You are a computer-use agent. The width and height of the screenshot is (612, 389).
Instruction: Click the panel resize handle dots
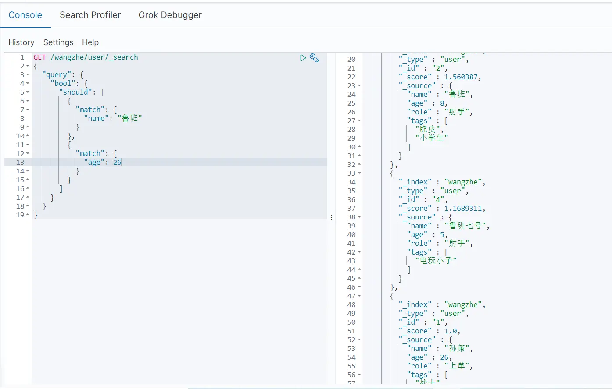331,217
